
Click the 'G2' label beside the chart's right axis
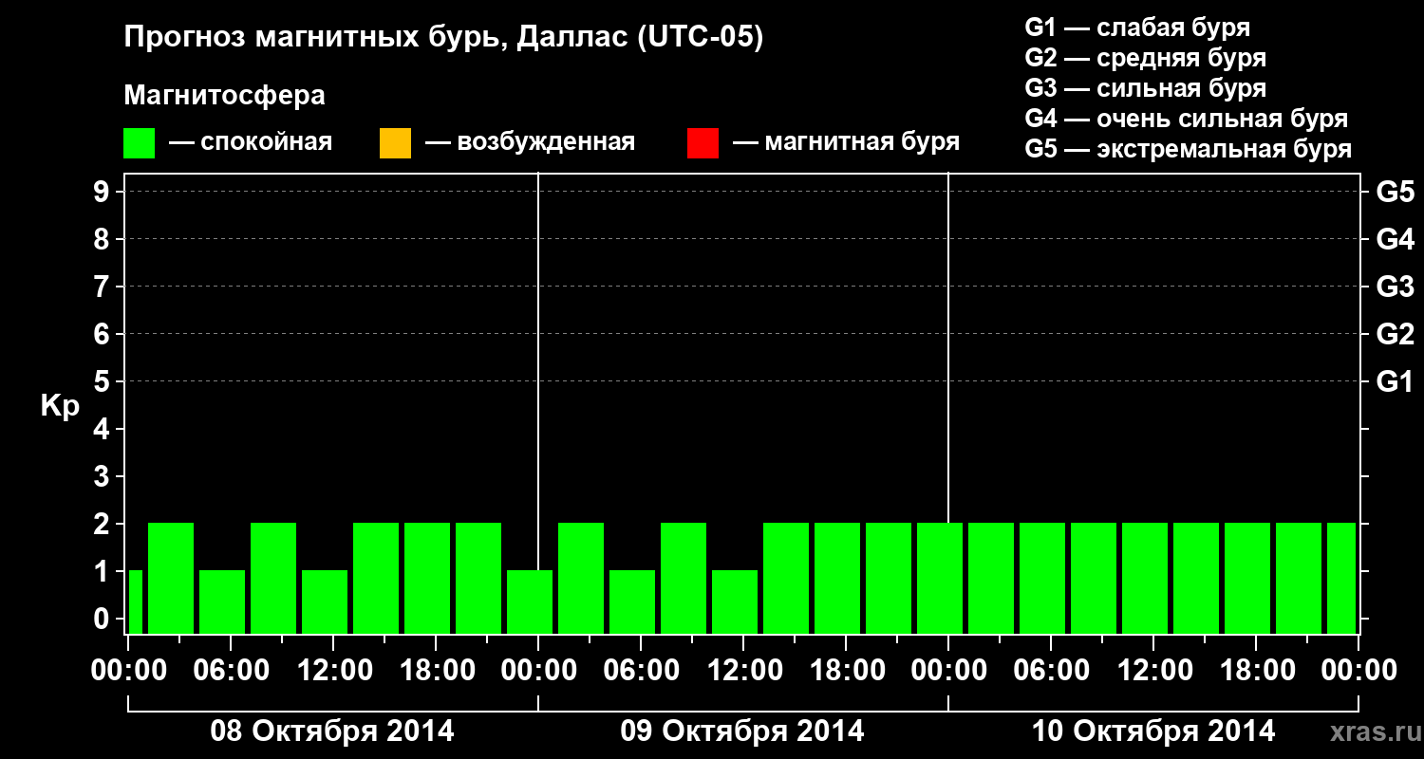(x=1395, y=334)
